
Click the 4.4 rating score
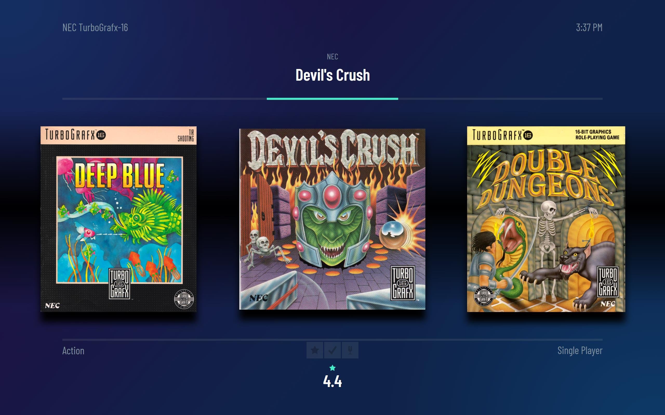click(332, 381)
